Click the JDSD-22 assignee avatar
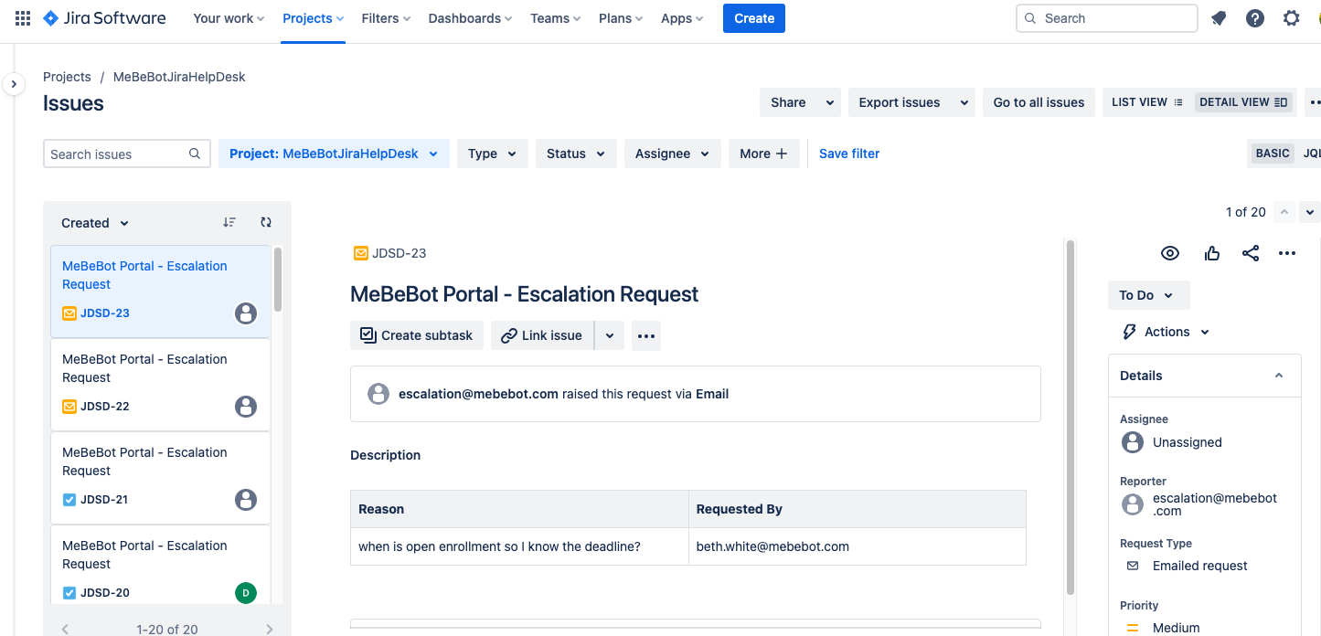 (246, 407)
